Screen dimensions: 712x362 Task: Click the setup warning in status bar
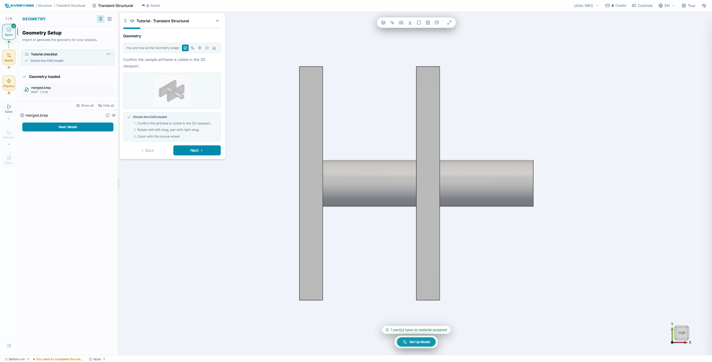pos(58,359)
